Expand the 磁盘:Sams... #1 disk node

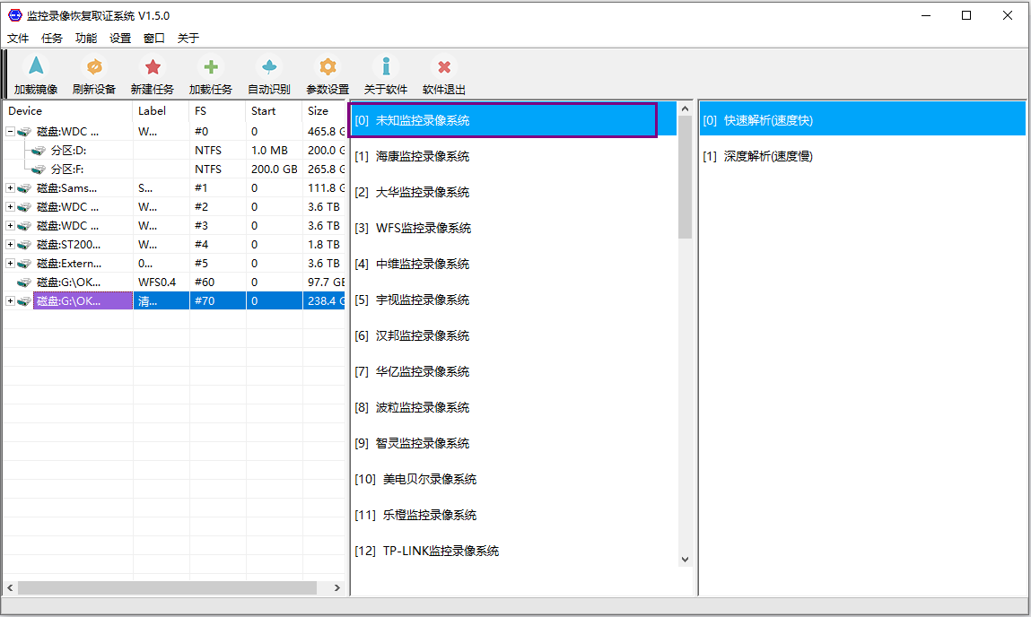pos(10,188)
